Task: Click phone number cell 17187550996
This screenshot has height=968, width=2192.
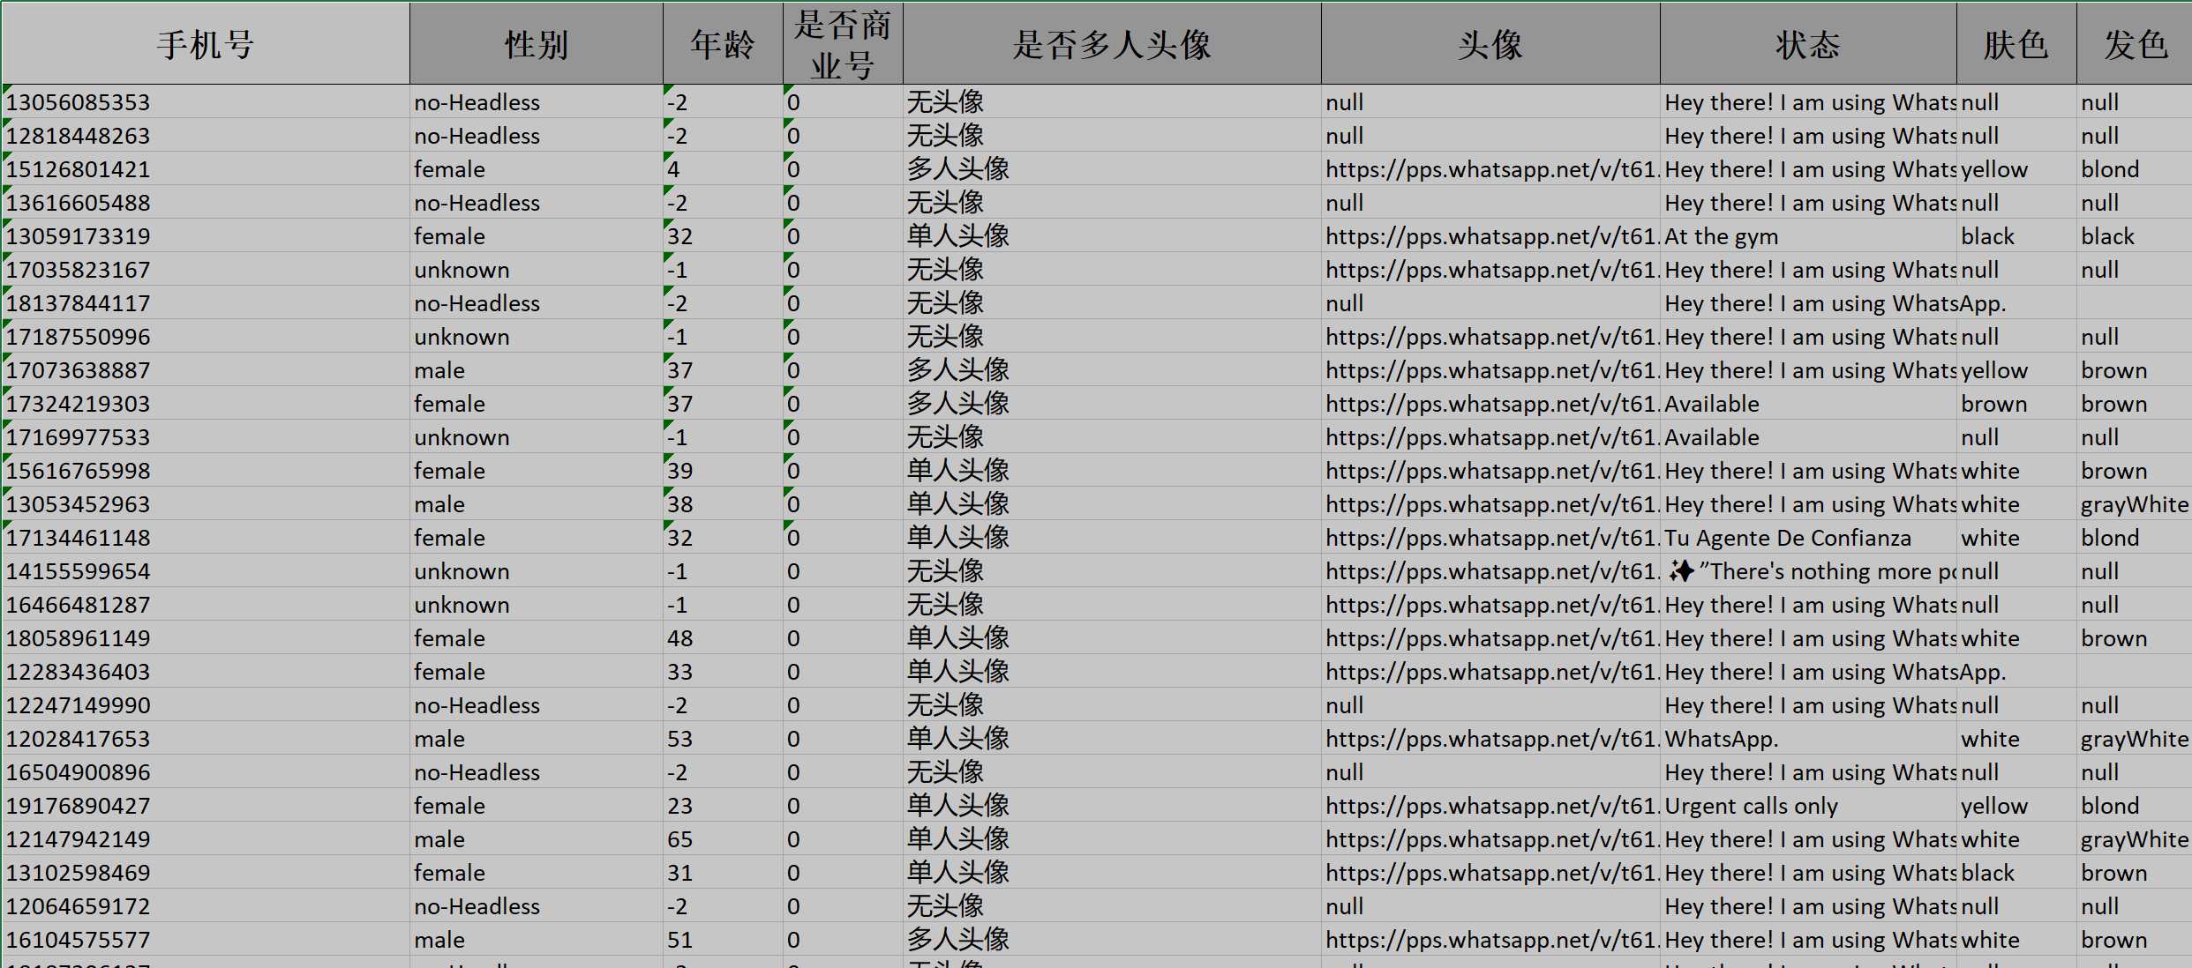Action: click(x=206, y=337)
